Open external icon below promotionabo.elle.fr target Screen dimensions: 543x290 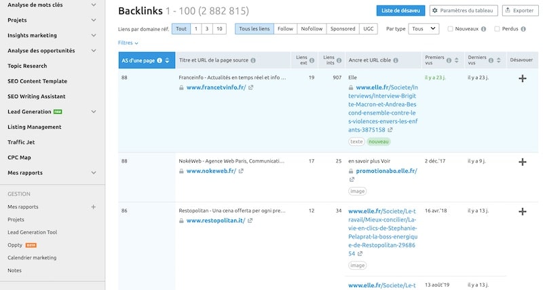click(x=352, y=180)
